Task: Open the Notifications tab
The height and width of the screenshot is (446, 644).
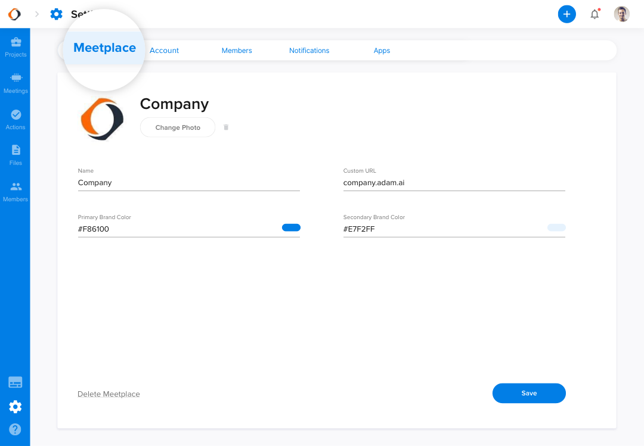Action: pyautogui.click(x=309, y=51)
